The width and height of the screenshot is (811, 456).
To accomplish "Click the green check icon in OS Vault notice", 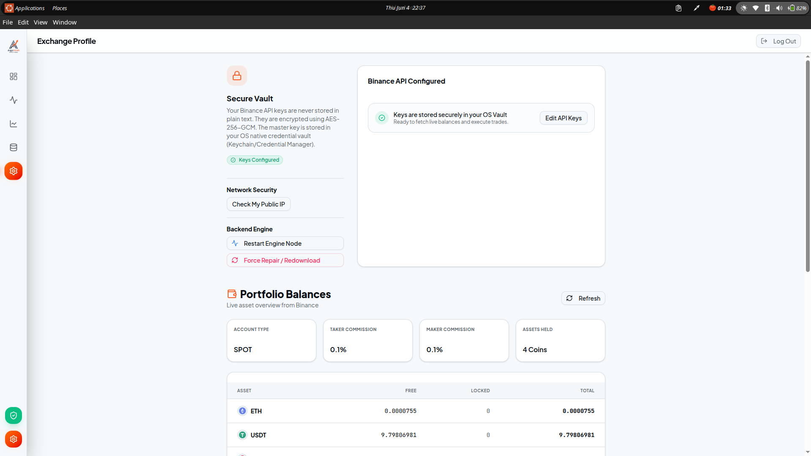I will coord(382,118).
